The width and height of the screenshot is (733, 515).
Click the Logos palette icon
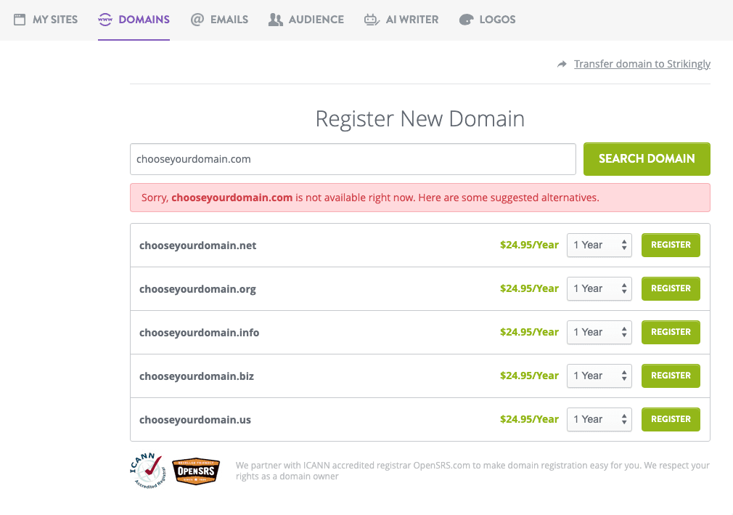point(466,20)
